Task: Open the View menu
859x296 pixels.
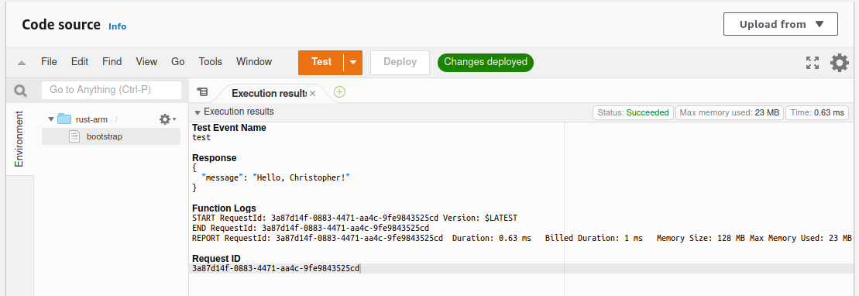Action: [146, 62]
